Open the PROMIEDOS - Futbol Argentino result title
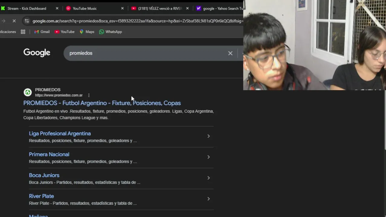Image resolution: width=386 pixels, height=217 pixels. pos(102,103)
